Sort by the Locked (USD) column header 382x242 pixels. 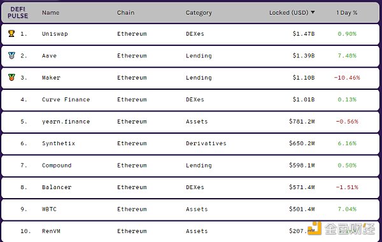coord(288,13)
